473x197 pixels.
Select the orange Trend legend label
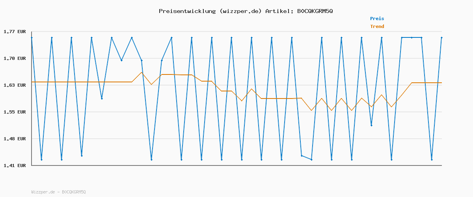coord(377,26)
